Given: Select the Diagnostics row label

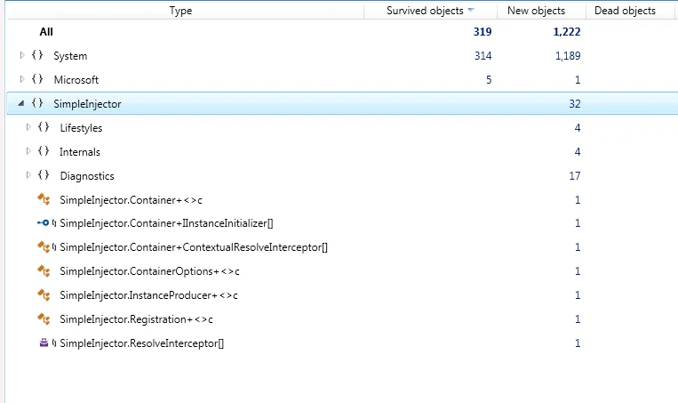Looking at the screenshot, I should click(x=87, y=176).
